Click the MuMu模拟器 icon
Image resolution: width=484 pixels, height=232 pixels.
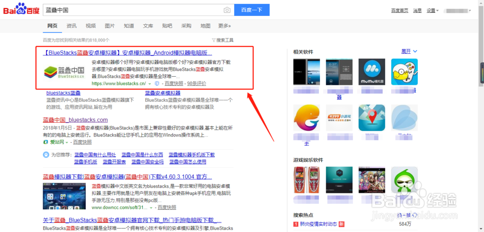point(372,72)
